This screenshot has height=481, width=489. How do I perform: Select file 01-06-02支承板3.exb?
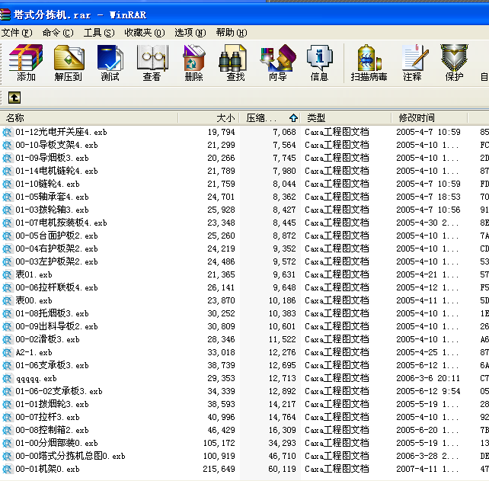pos(59,391)
